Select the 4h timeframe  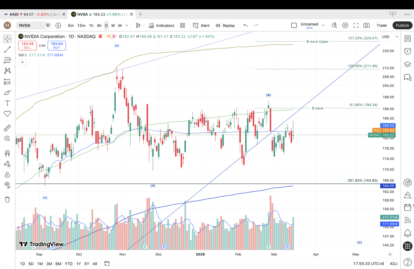pyautogui.click(x=99, y=25)
